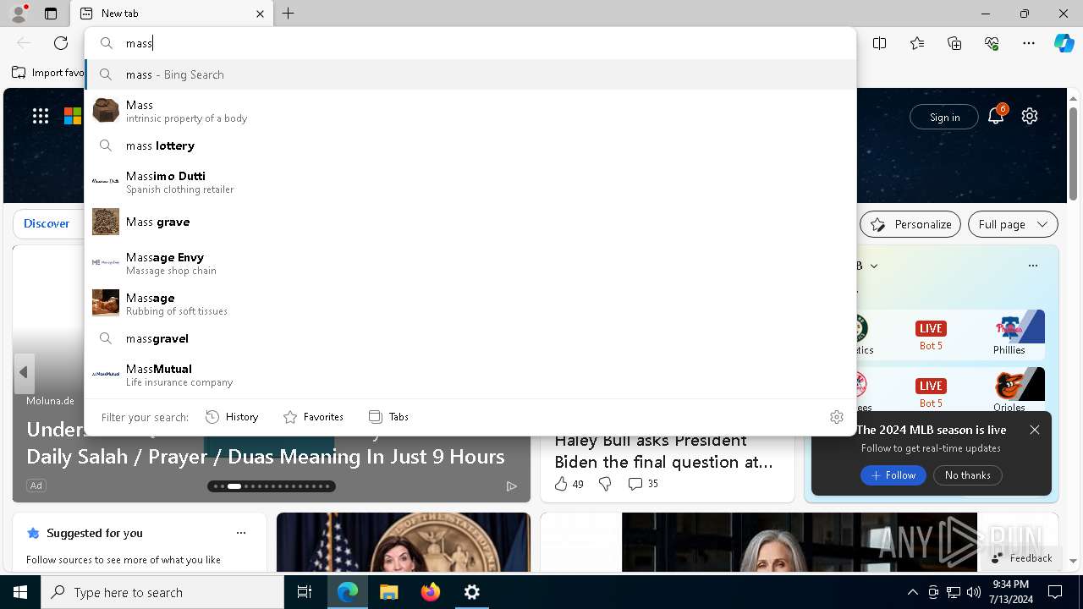Click the Sign in button

click(x=944, y=117)
